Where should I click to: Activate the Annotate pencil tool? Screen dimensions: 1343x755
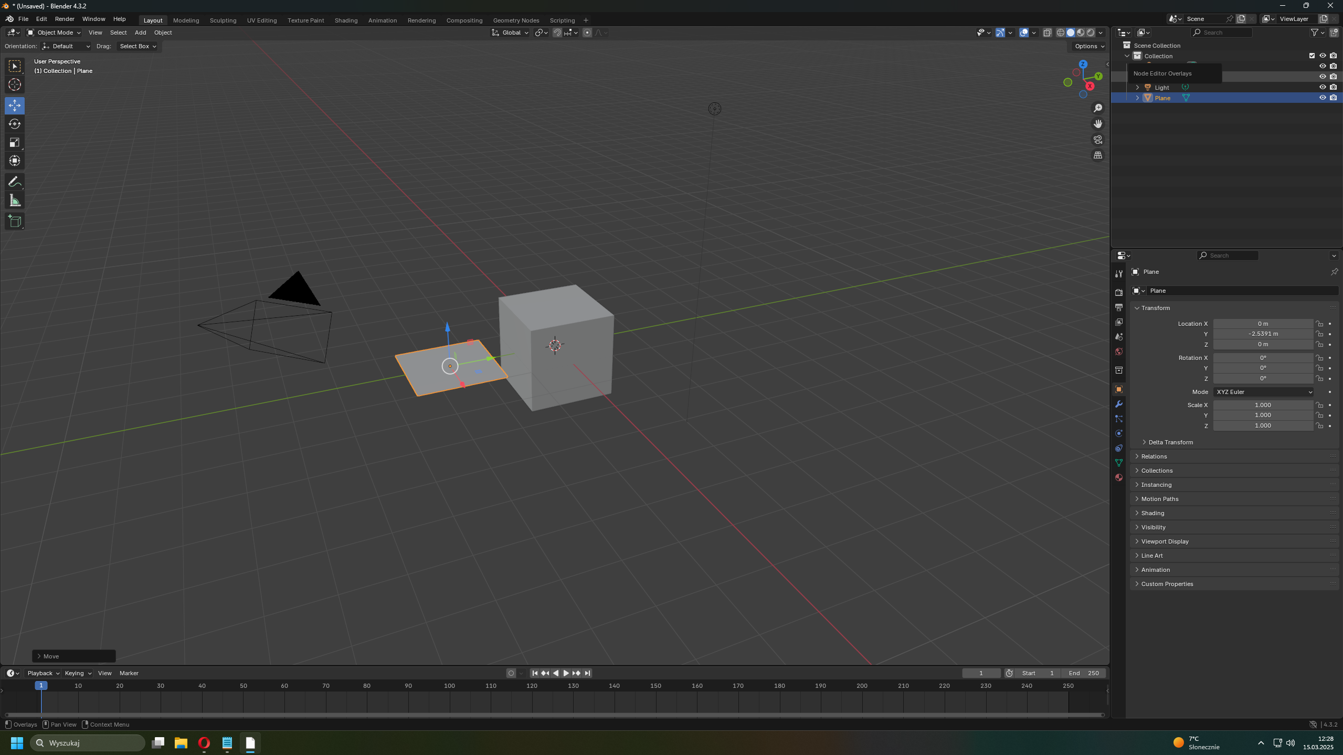click(15, 182)
